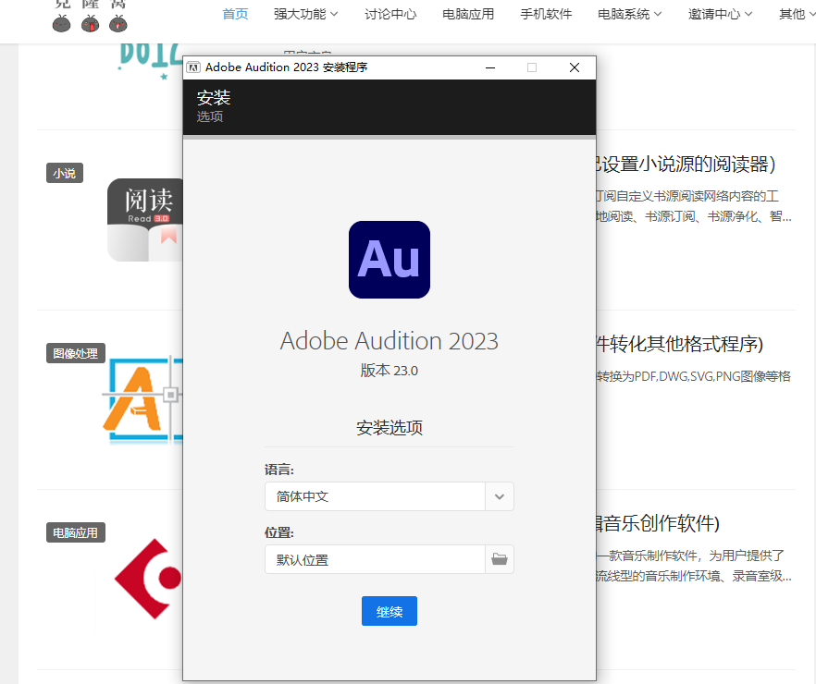816x684 pixels.
Task: Expand language list via chevron arrow
Action: point(500,496)
